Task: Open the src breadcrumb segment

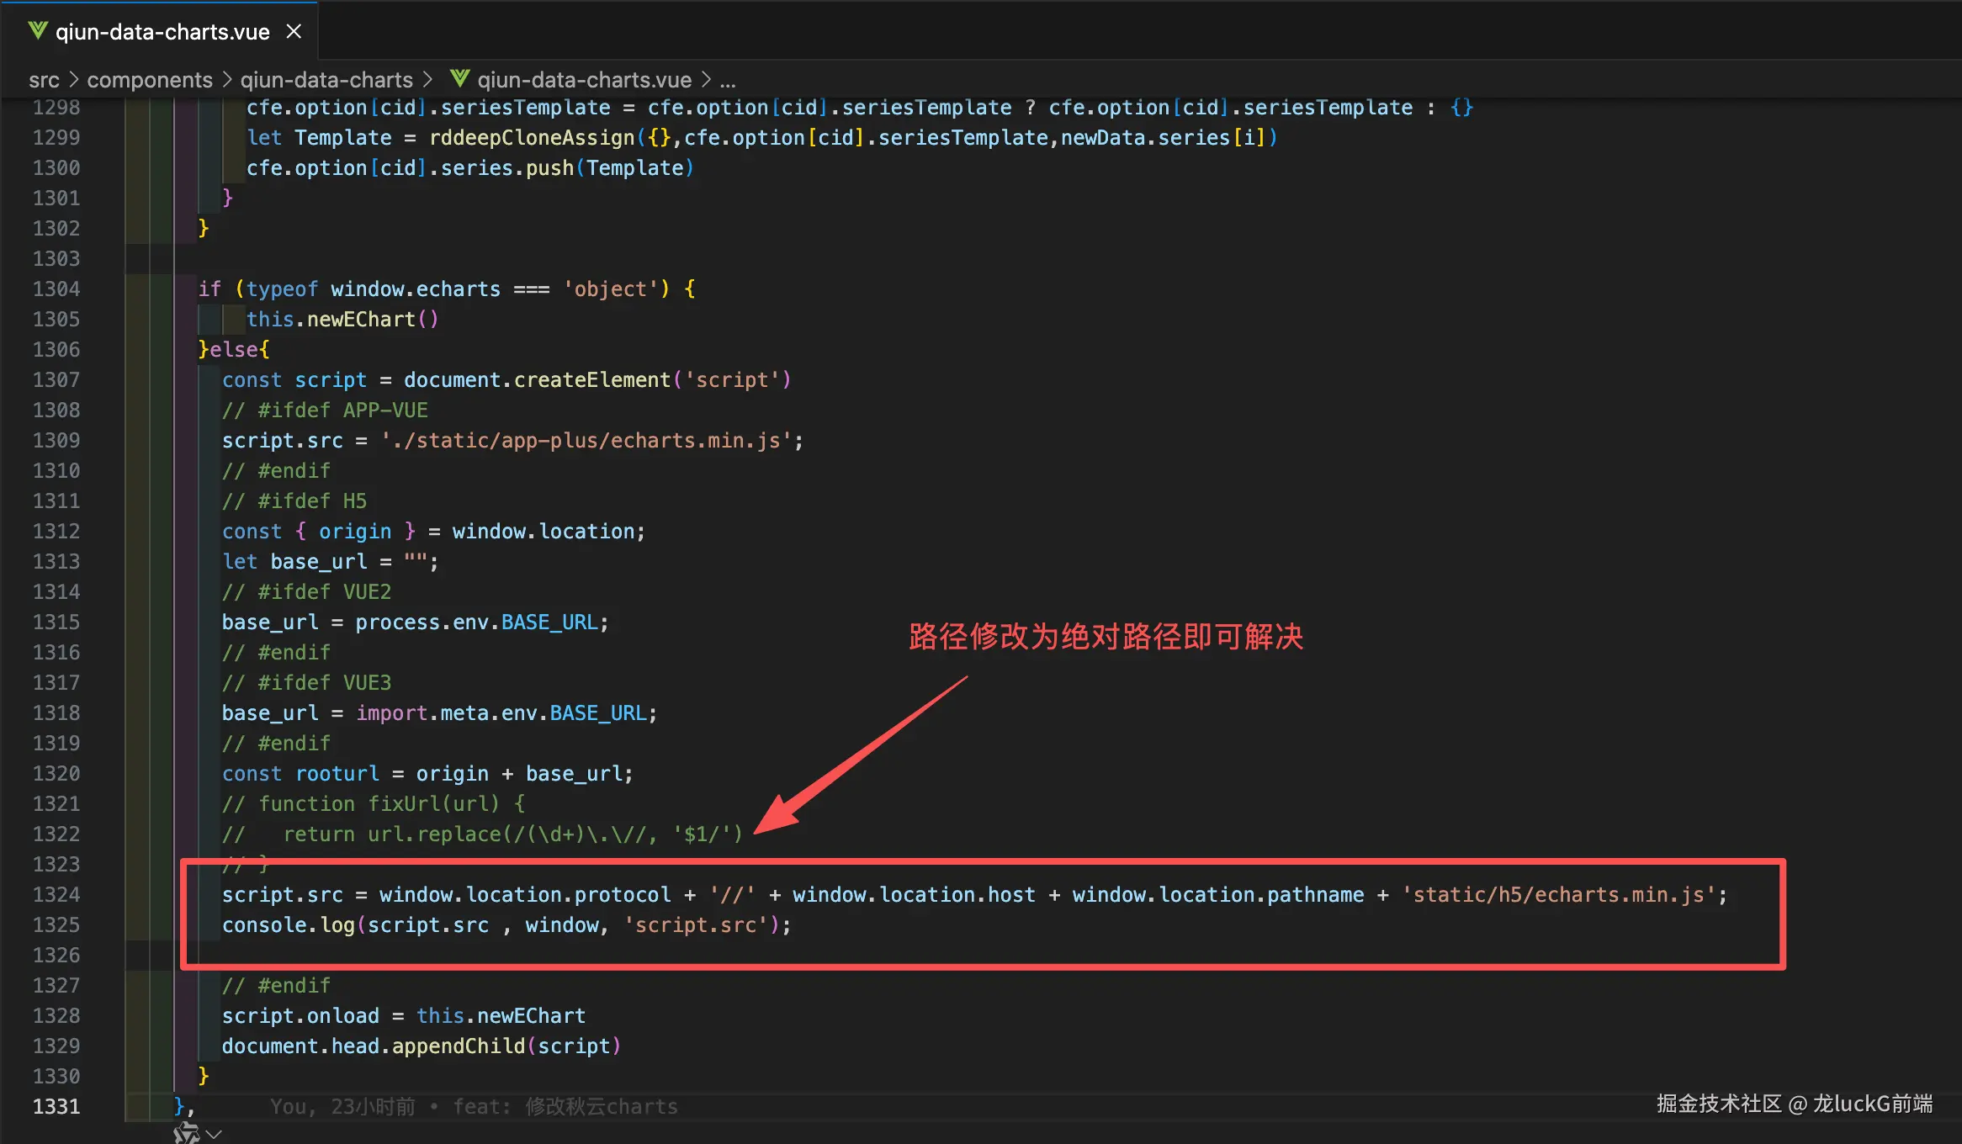Action: [x=44, y=80]
